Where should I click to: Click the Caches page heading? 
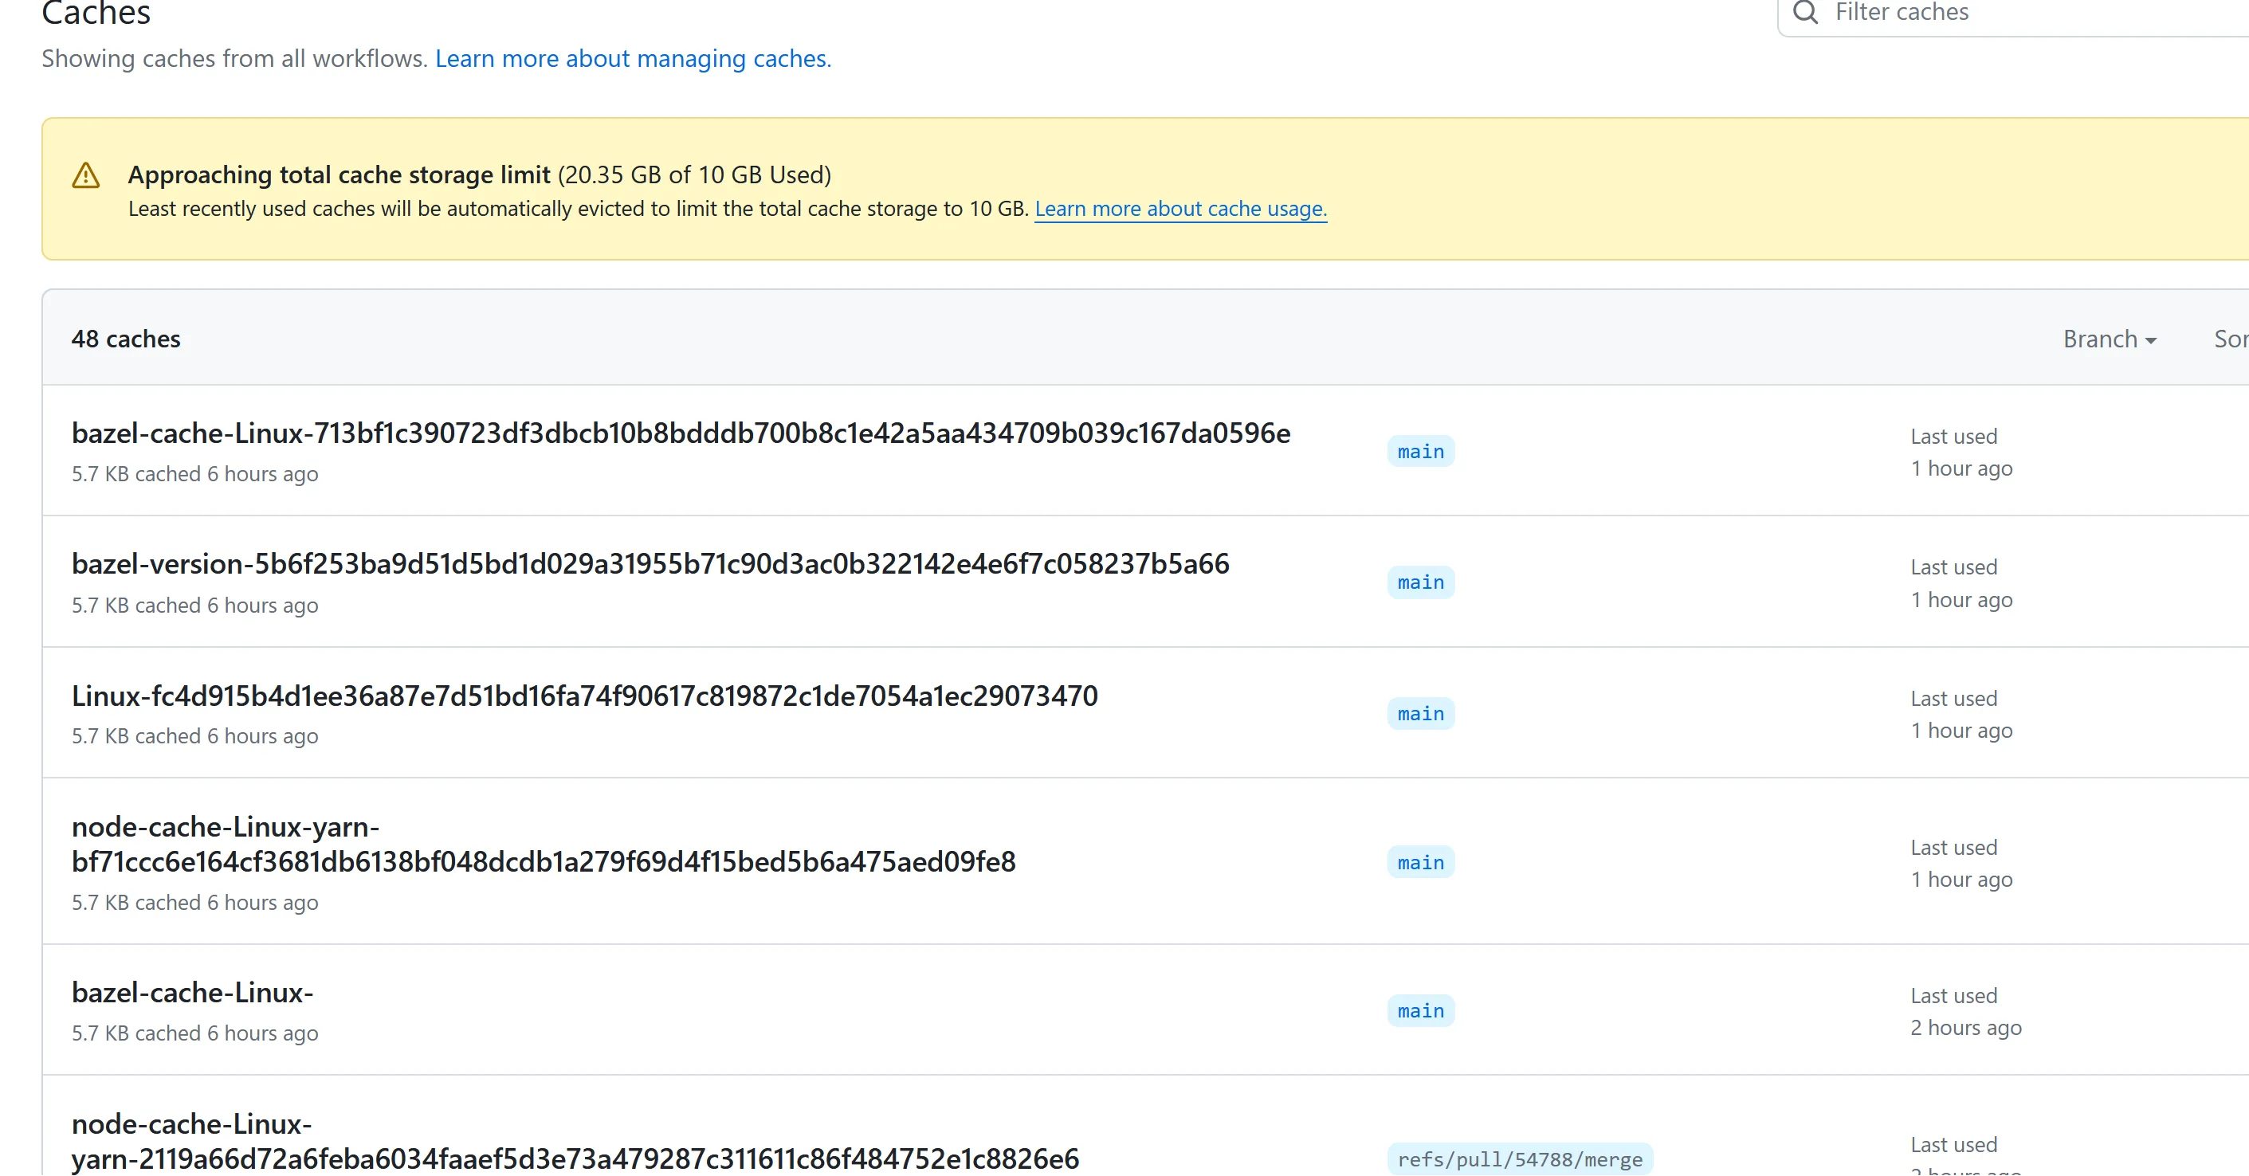coord(96,13)
